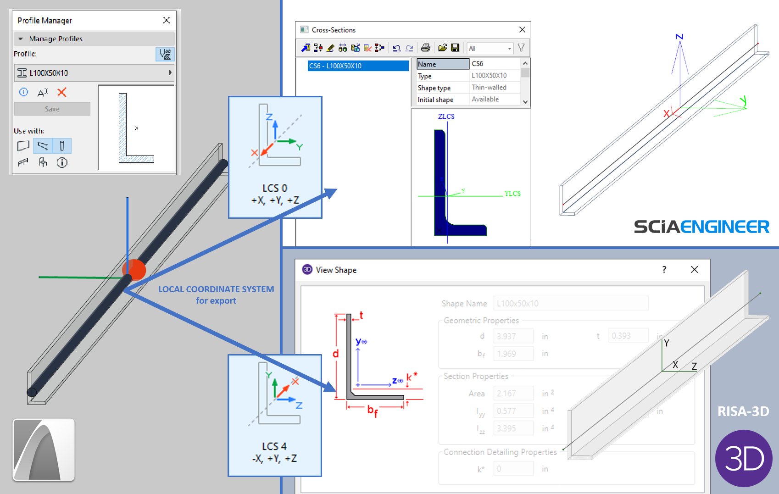Click the Print icon in Cross-Sections
Viewport: 779px width, 494px height.
(x=426, y=48)
